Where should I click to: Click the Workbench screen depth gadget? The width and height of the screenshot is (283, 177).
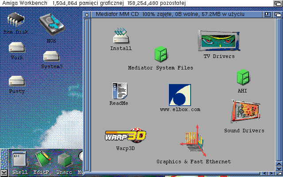[x=278, y=3]
